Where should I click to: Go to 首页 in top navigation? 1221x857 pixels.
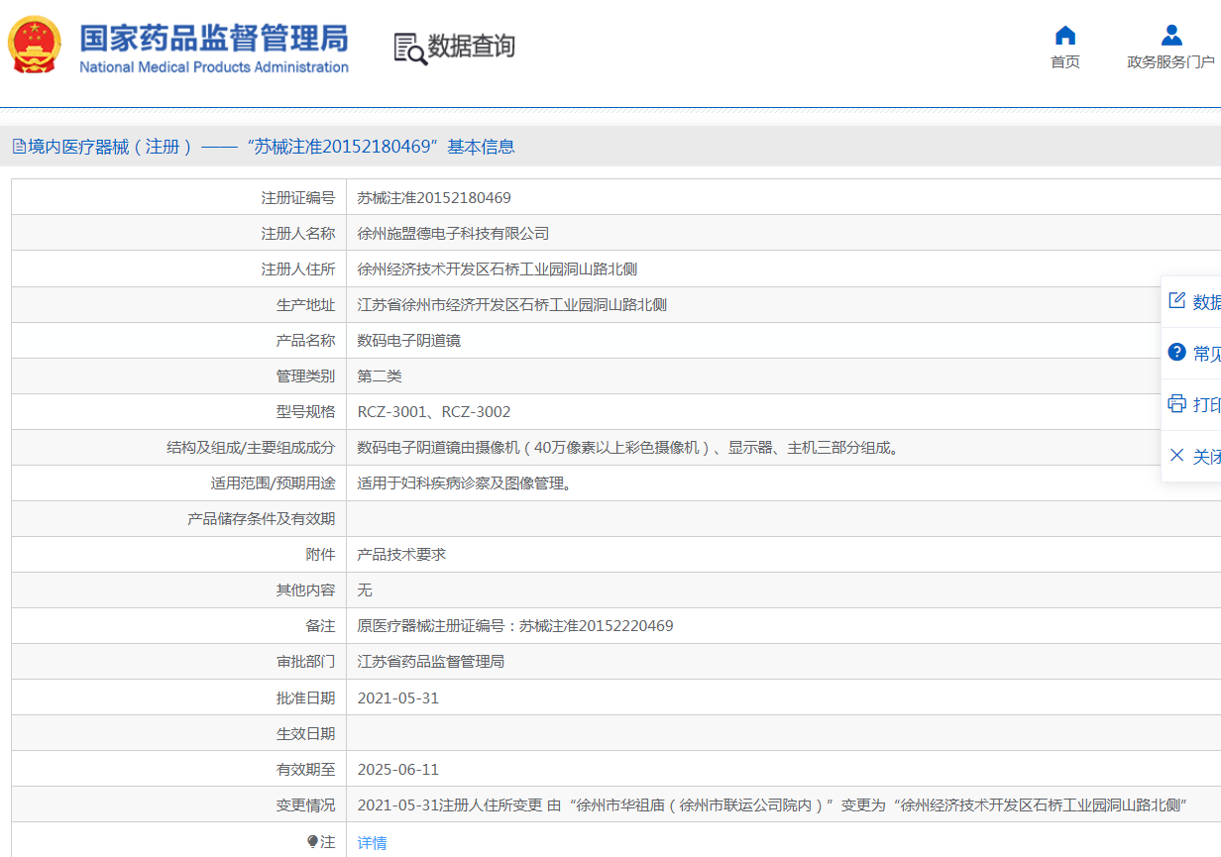pyautogui.click(x=1065, y=62)
